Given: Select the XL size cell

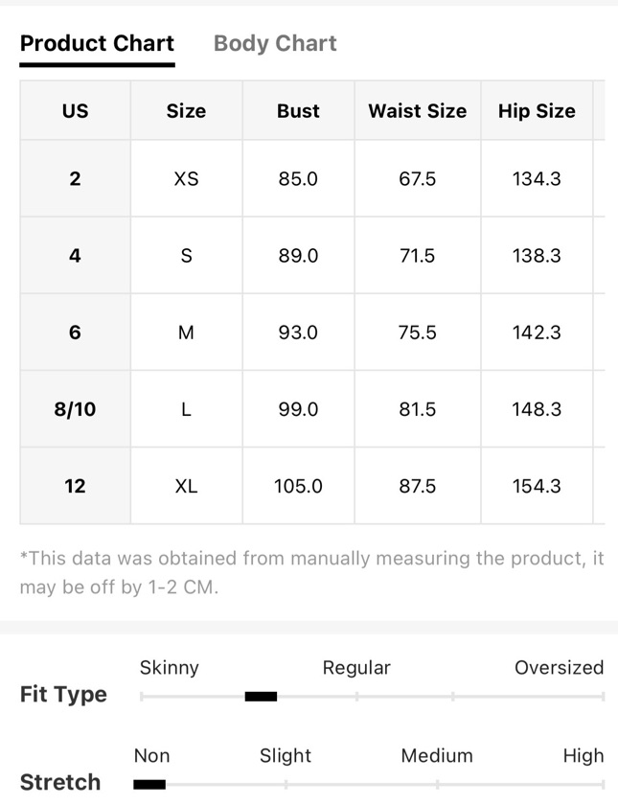Looking at the screenshot, I should [186, 486].
